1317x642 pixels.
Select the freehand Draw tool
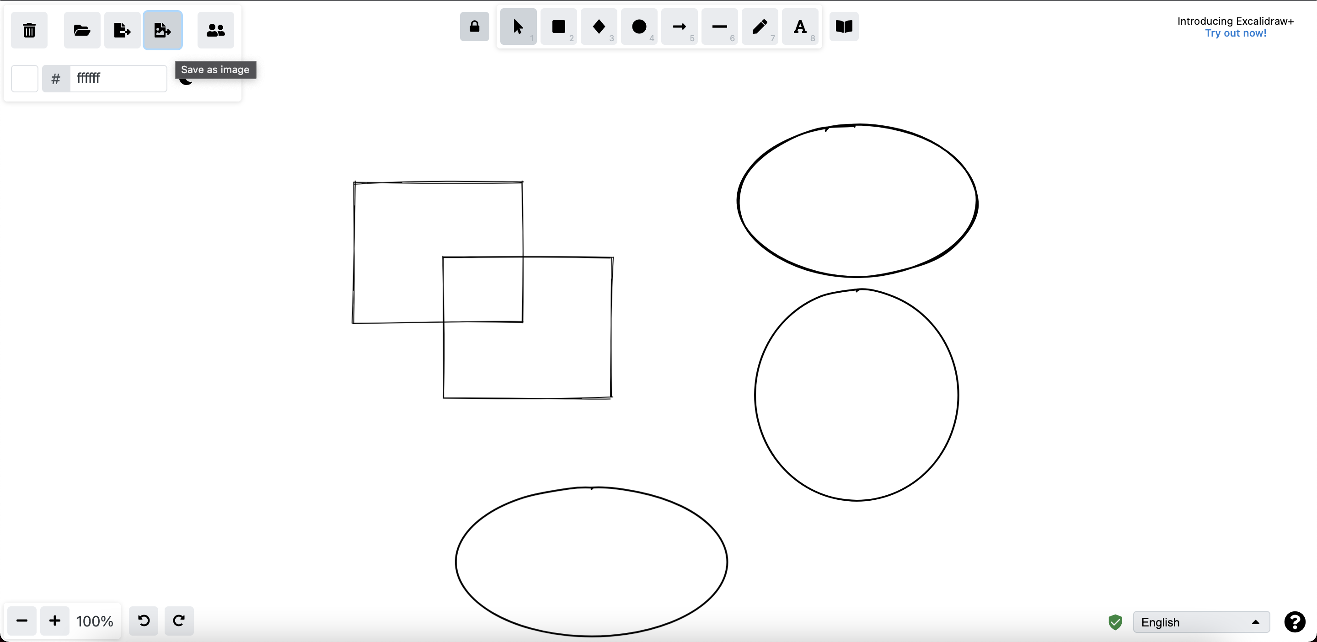(759, 27)
